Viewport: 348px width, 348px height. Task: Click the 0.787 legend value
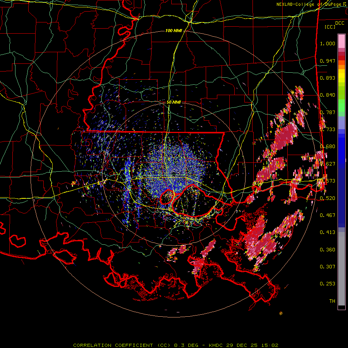[328, 112]
